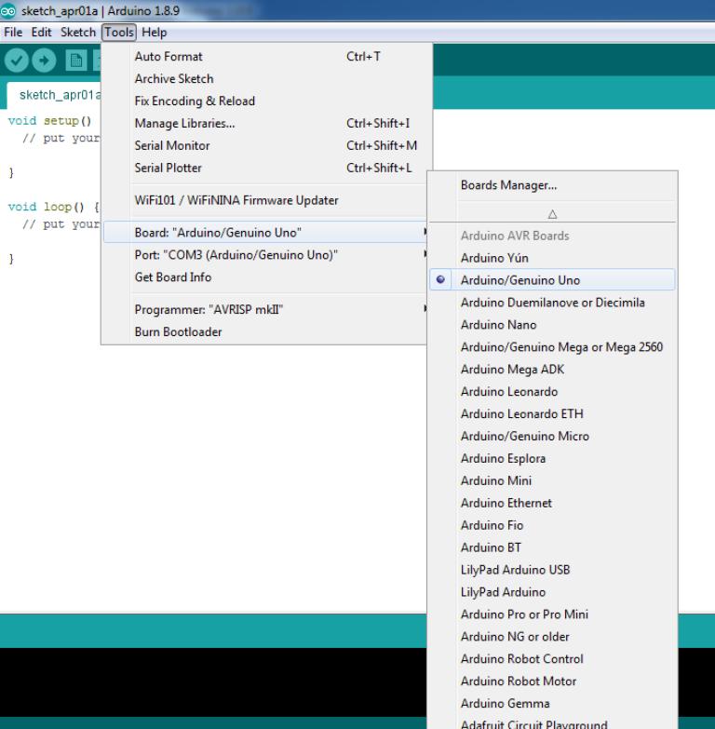Screen dimensions: 715x729
Task: Choose Auto Format from Tools menu
Action: click(265, 56)
